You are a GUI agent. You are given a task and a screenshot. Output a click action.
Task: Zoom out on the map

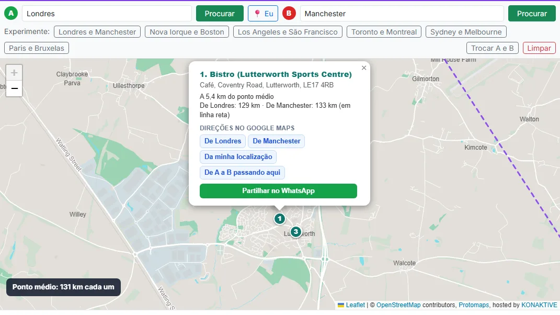click(14, 88)
